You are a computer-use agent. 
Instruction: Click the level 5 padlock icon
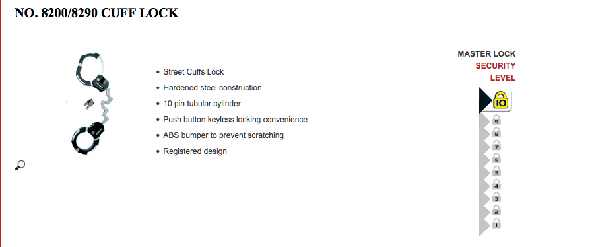click(x=496, y=172)
